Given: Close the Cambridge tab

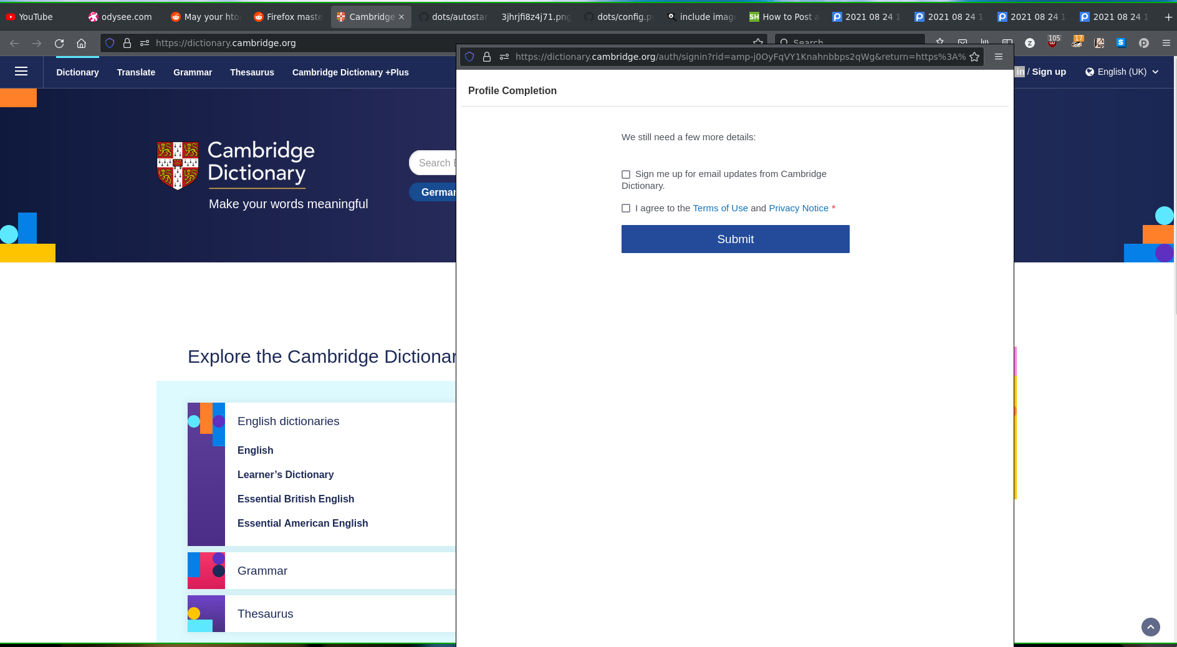Looking at the screenshot, I should pos(401,17).
